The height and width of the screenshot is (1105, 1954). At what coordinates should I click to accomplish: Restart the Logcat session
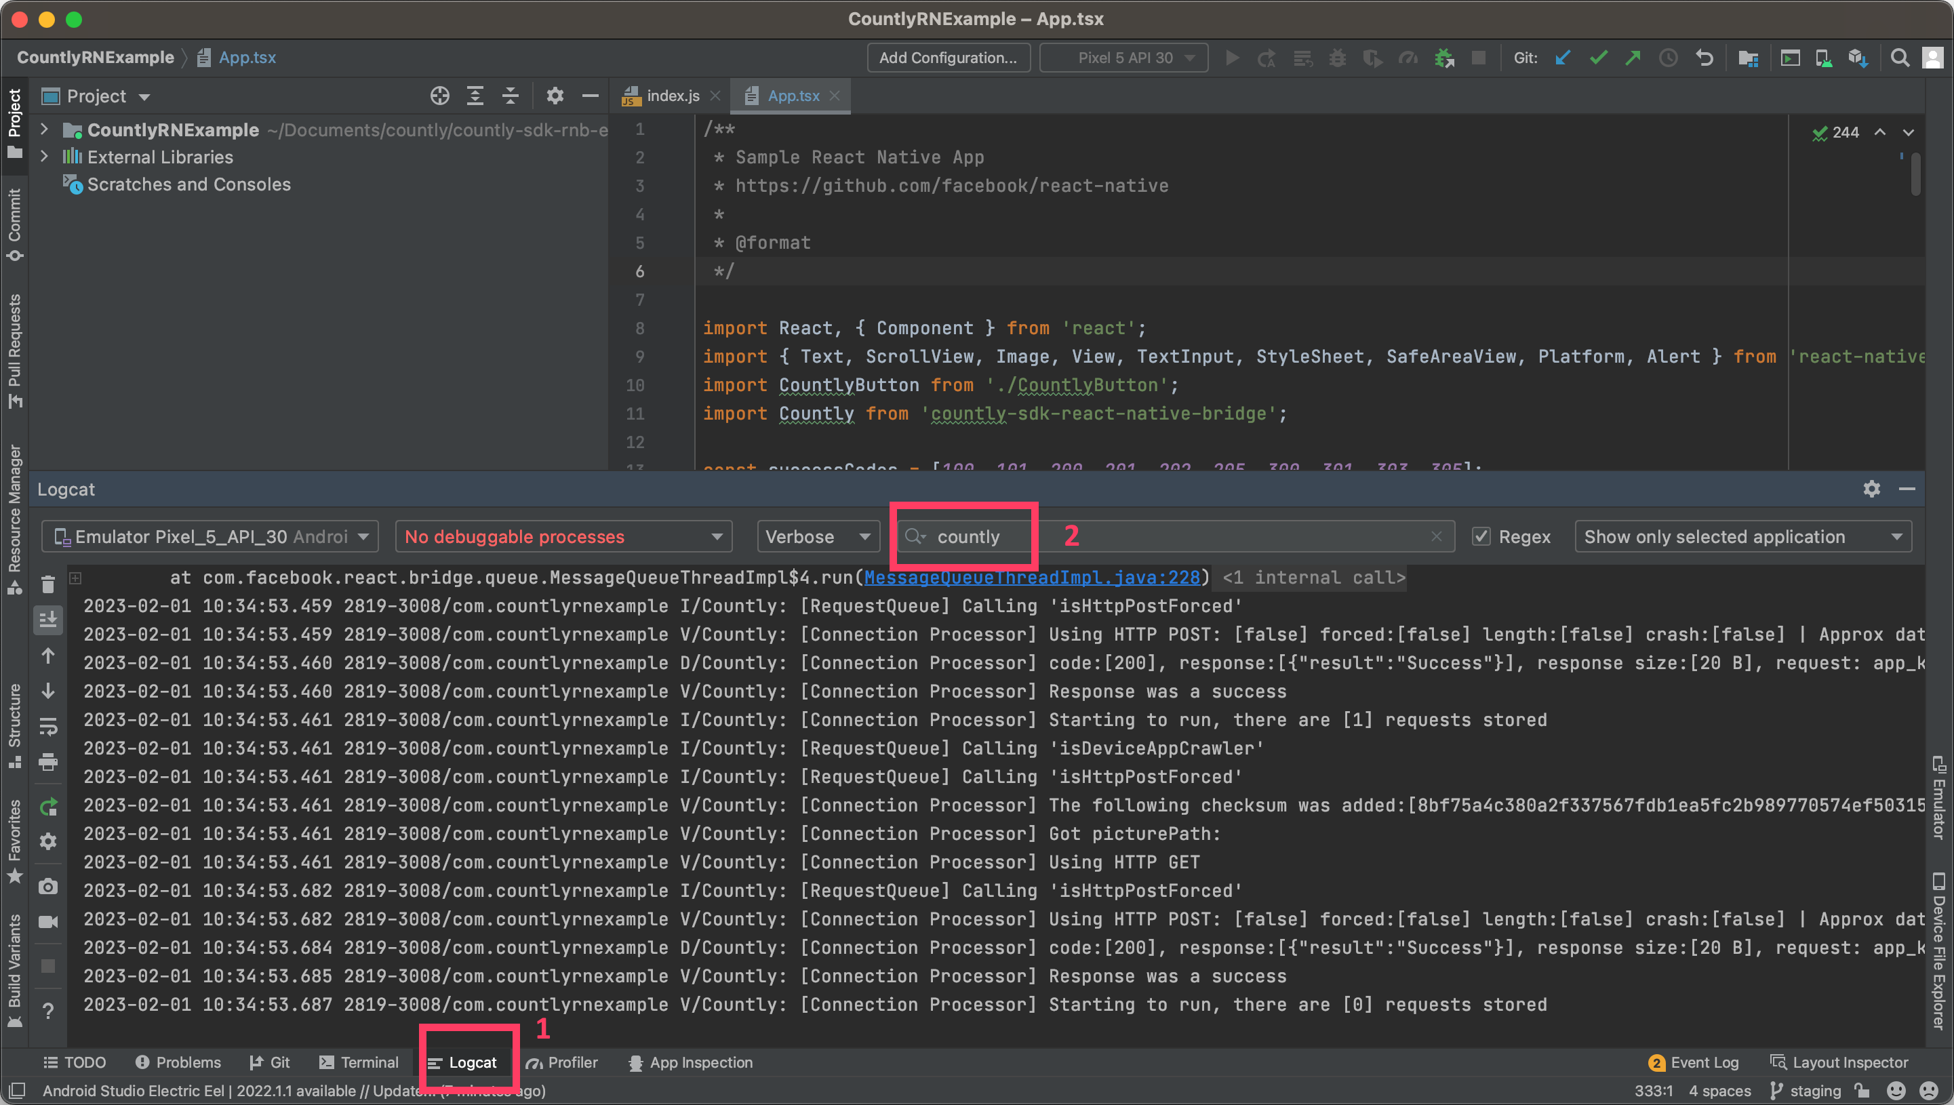[48, 807]
